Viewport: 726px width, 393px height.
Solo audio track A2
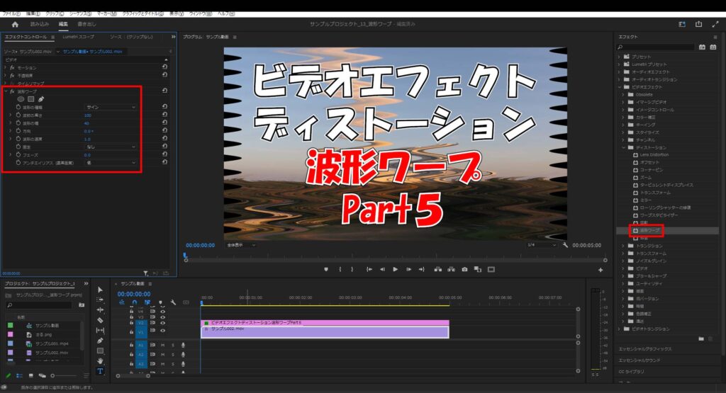coord(173,355)
